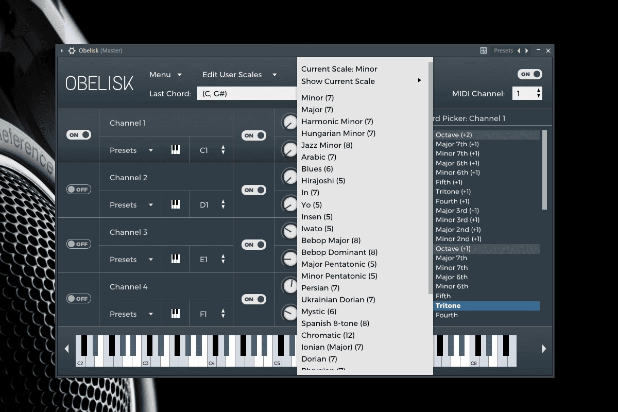Adjust Channel 3 note E1 stepper

[x=223, y=259]
